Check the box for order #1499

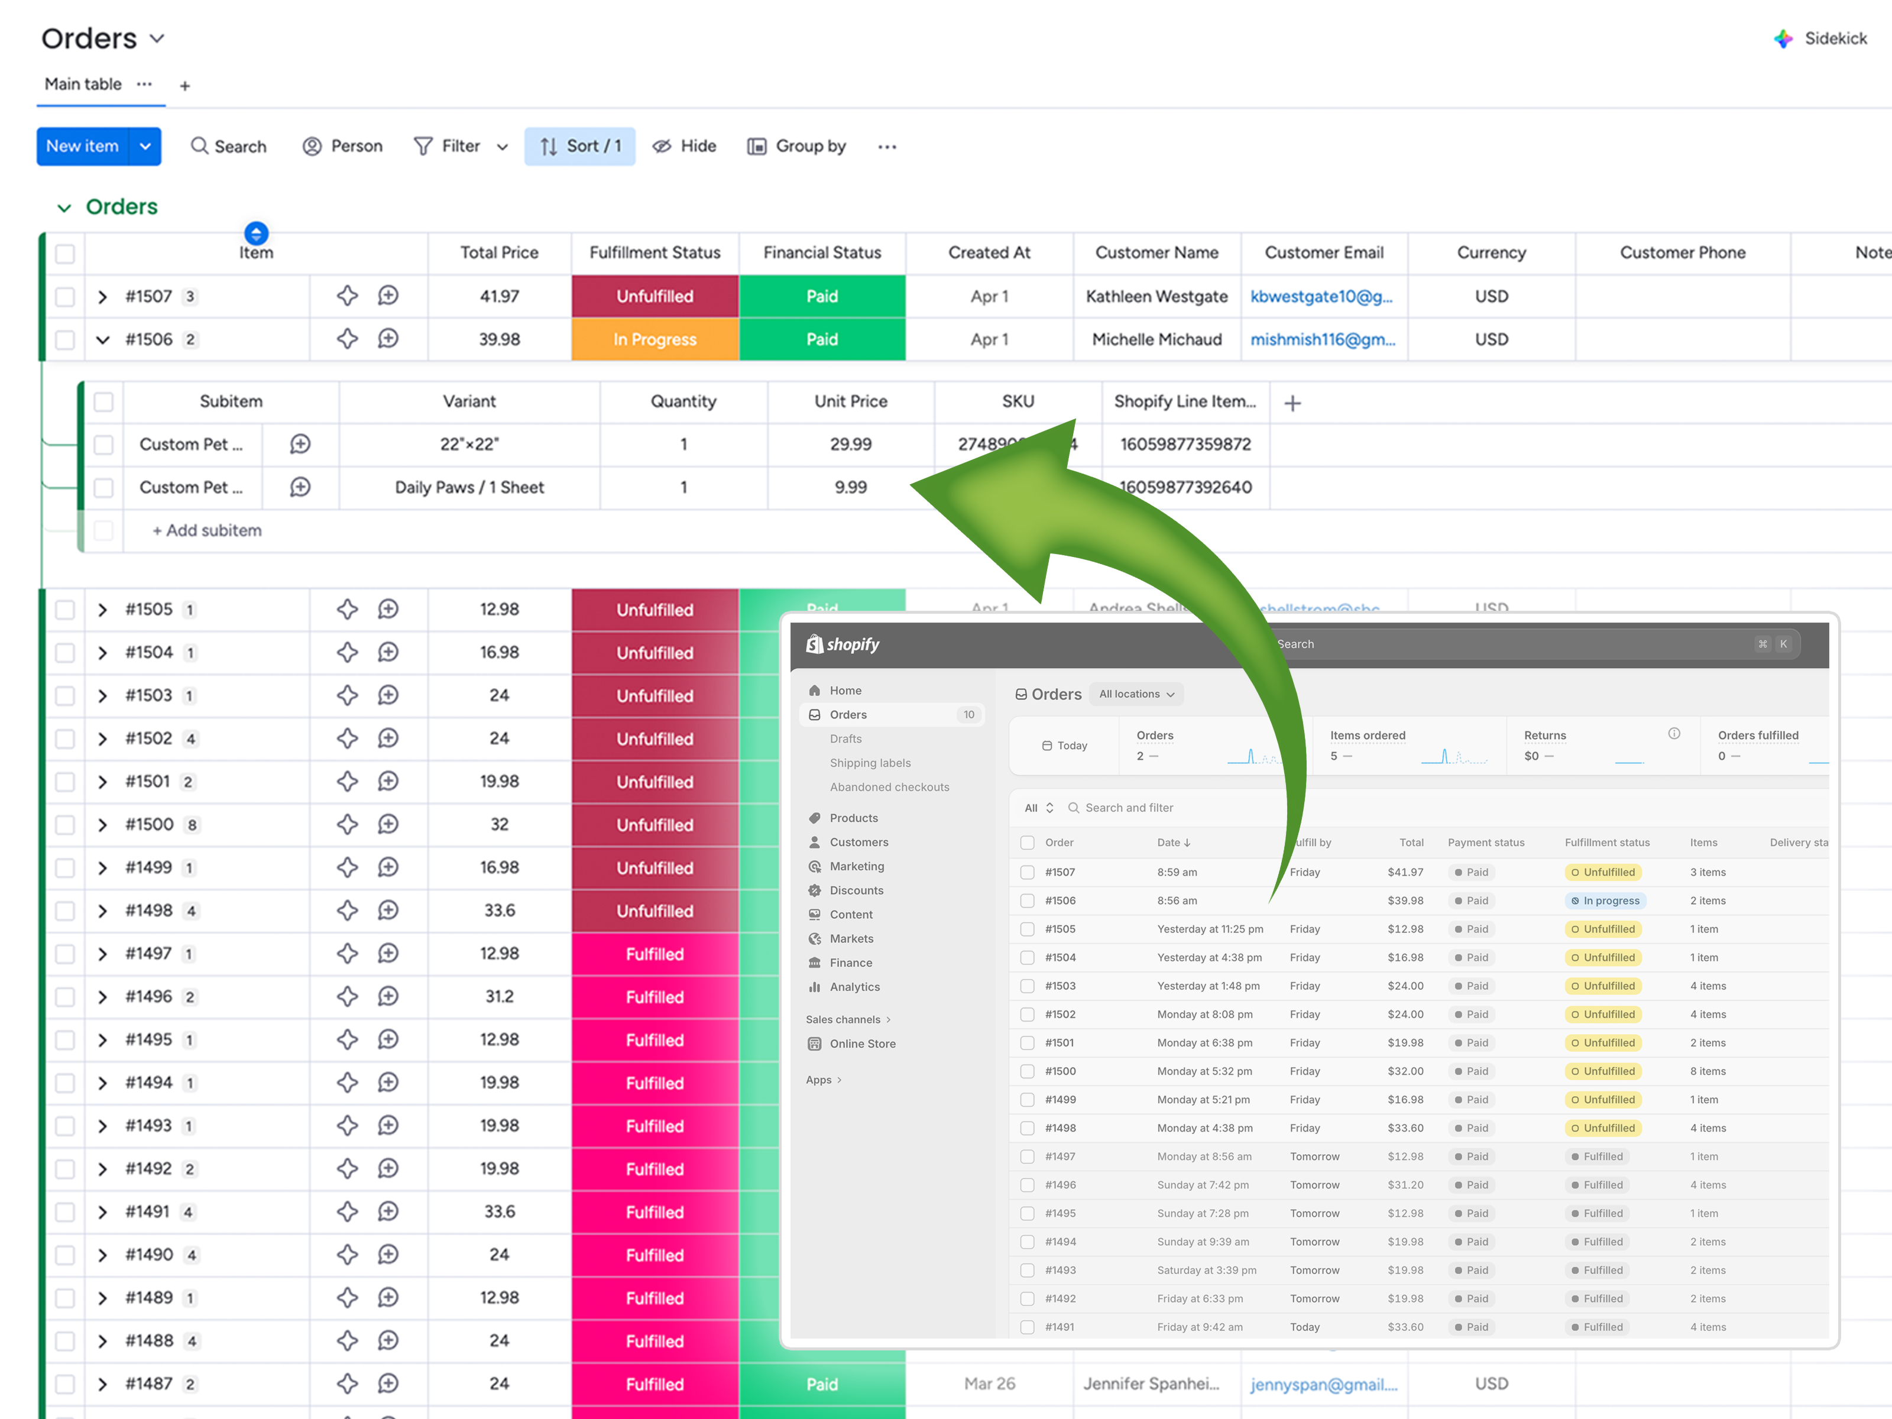pyautogui.click(x=65, y=868)
